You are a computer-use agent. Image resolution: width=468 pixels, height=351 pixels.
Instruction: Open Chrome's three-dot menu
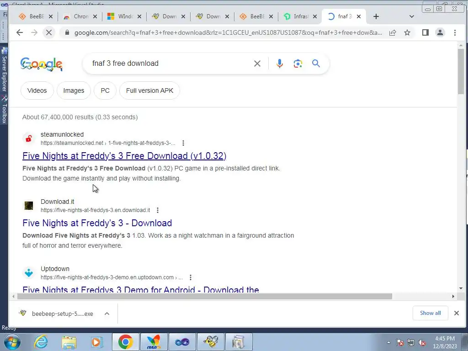click(x=455, y=32)
